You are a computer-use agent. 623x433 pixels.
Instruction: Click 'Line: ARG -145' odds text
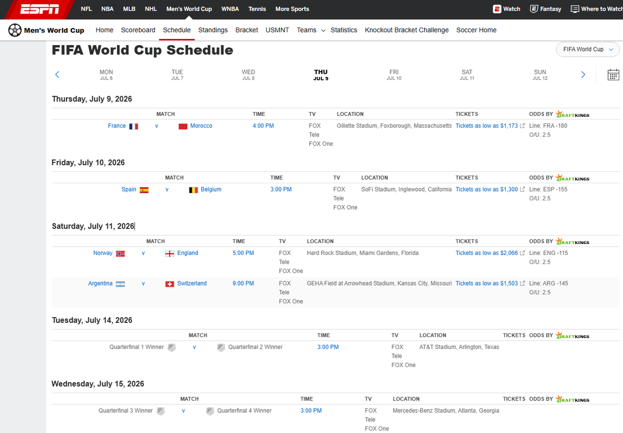tap(548, 283)
